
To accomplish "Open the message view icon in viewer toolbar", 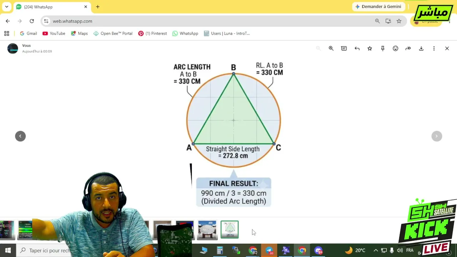I will (344, 49).
